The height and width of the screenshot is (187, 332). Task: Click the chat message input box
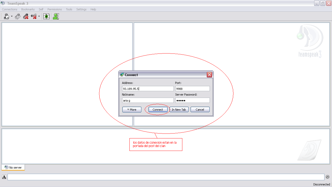(166, 177)
